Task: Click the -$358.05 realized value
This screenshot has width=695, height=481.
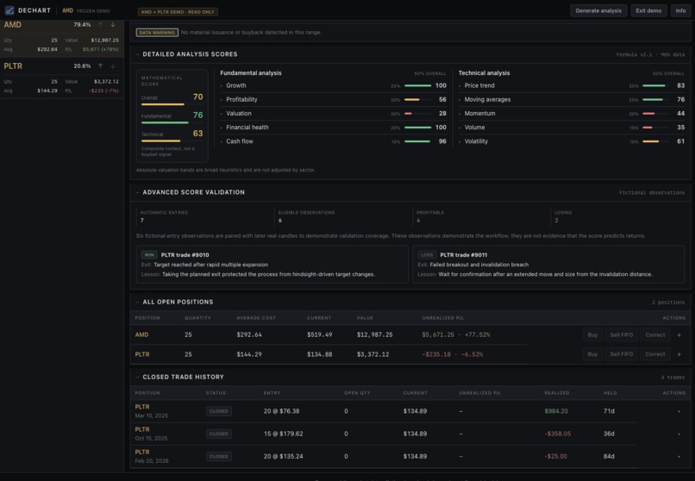Action: coord(558,434)
